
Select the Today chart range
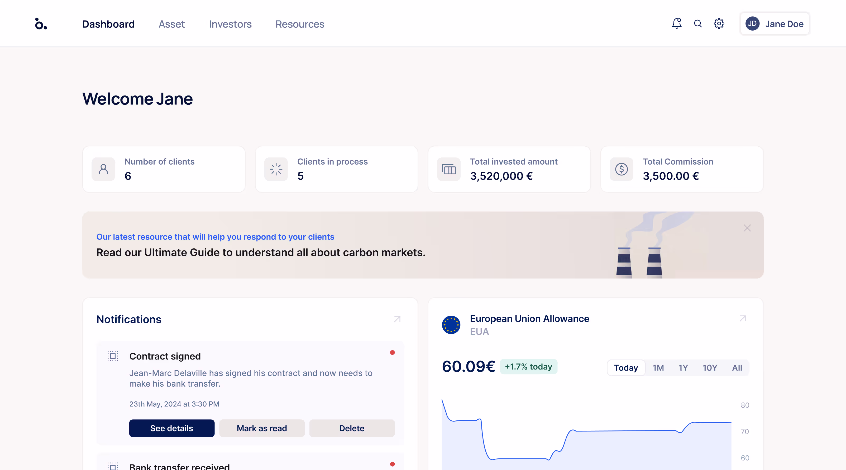(x=626, y=367)
